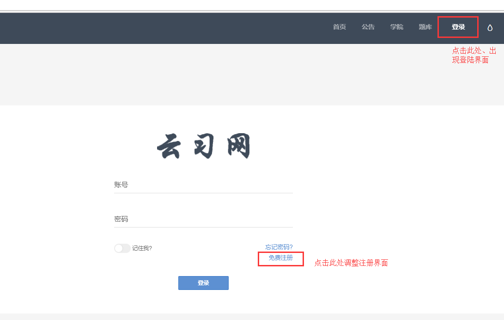Click the red note below navbar 登录

point(474,55)
